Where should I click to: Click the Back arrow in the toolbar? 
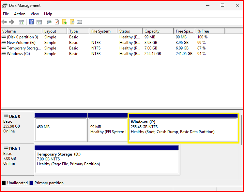tap(4, 22)
